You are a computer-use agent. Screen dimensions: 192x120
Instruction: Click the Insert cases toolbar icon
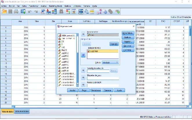pyautogui.click(x=68, y=12)
